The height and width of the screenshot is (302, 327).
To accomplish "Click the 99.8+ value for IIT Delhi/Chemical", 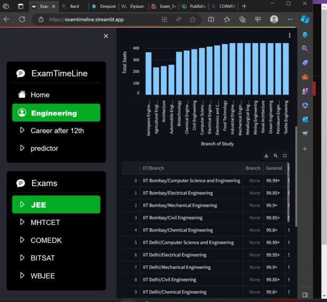I will (x=274, y=292).
